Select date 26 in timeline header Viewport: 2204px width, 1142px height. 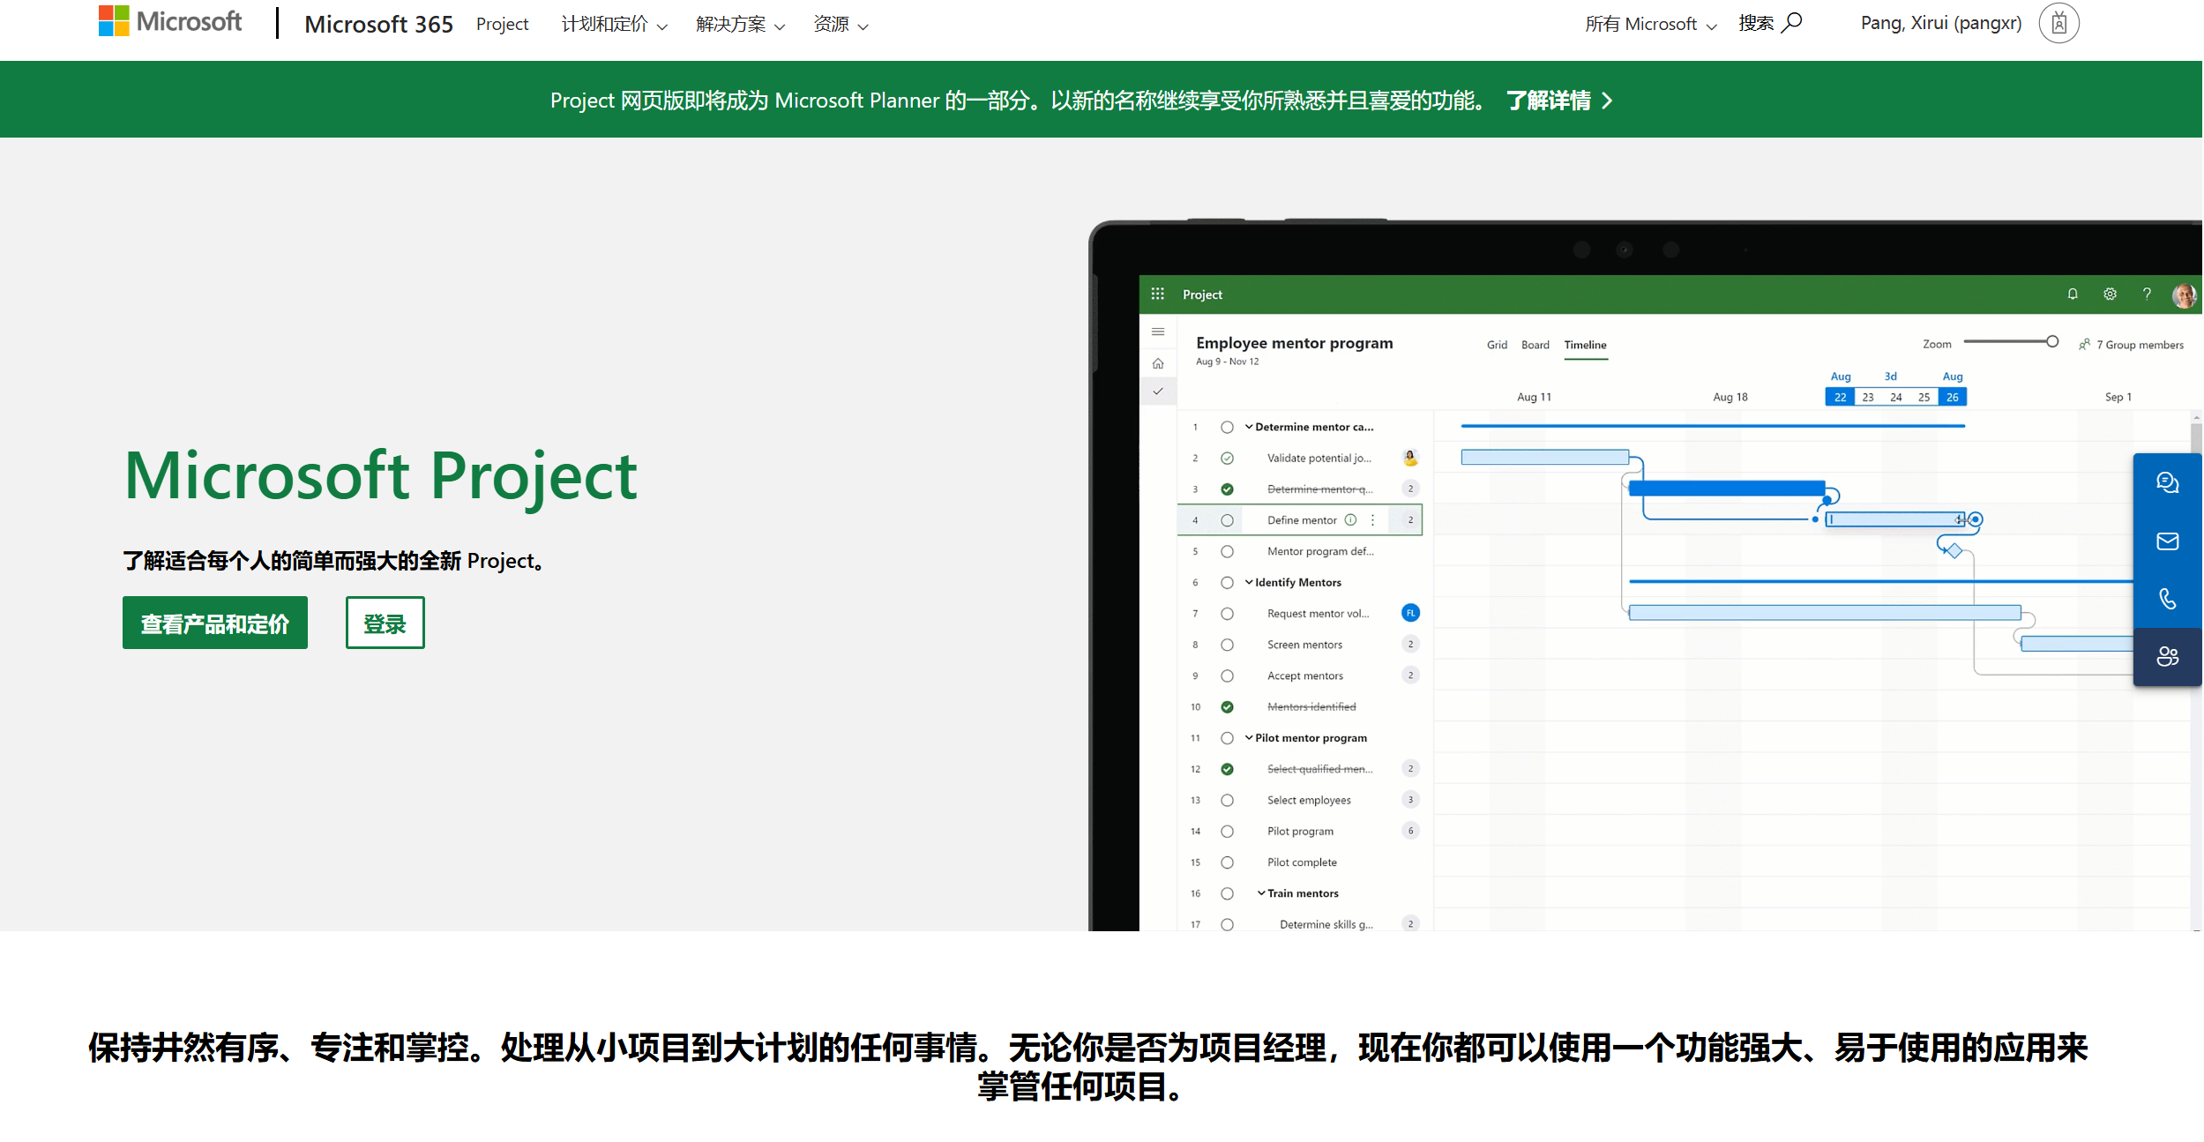click(1953, 397)
